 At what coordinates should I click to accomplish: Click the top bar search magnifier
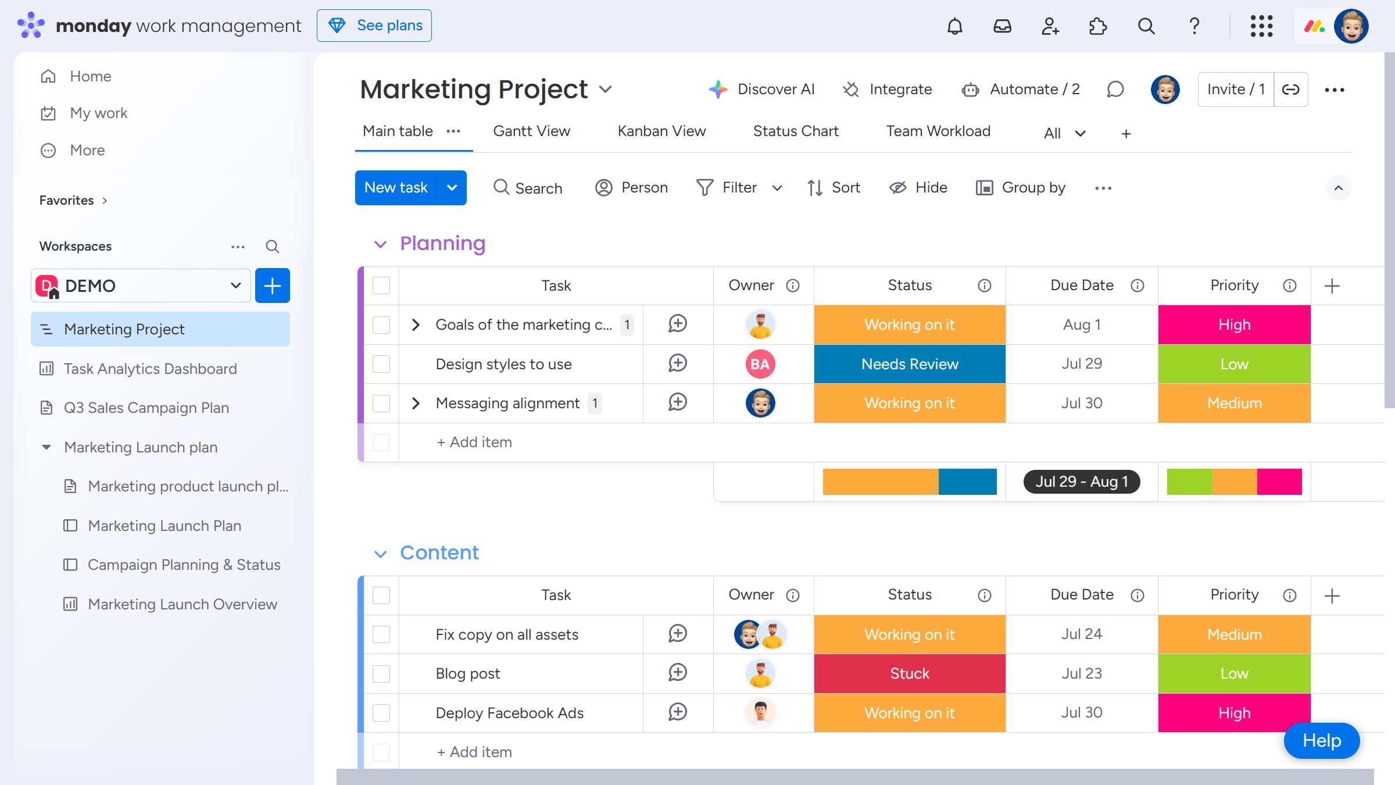(1146, 26)
